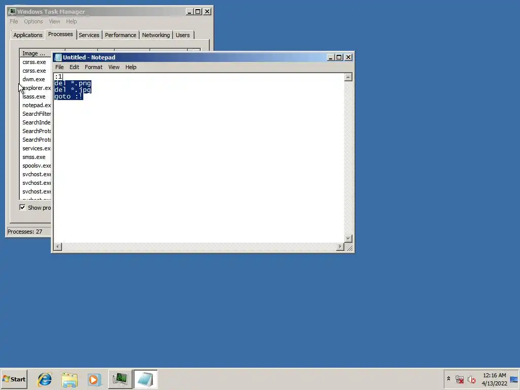The image size is (520, 390).
Task: Click Notepad resize grip corner
Action: (x=349, y=247)
